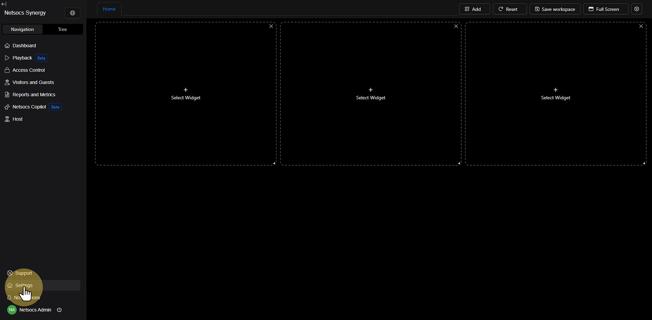
Task: Click the globe language icon
Action: 73,13
